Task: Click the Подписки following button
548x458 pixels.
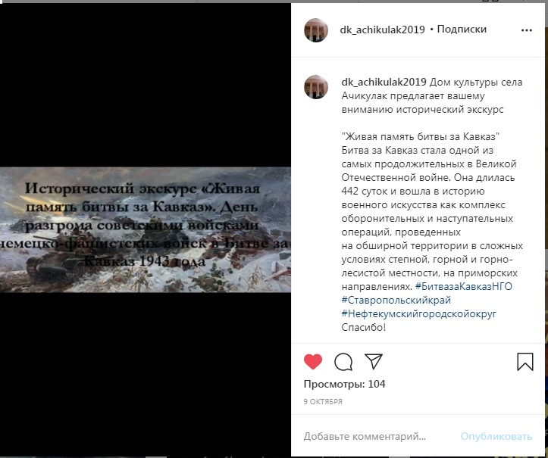Action: point(462,29)
